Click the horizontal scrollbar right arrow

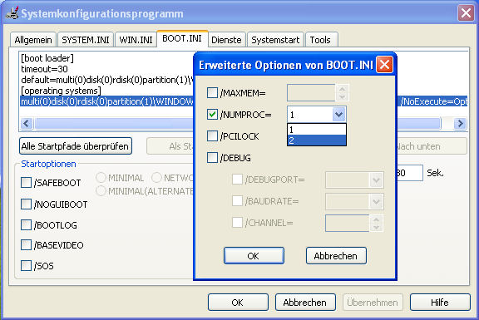[460, 124]
